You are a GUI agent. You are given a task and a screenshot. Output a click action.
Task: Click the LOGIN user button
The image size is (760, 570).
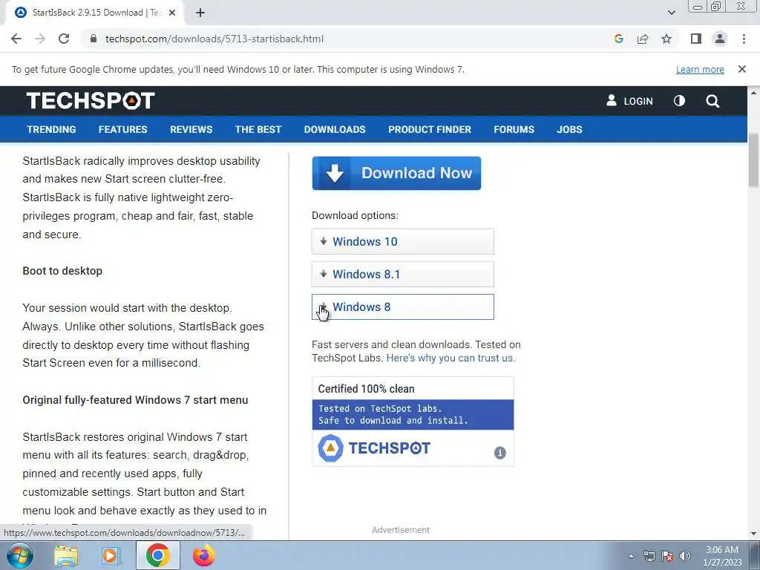[629, 101]
